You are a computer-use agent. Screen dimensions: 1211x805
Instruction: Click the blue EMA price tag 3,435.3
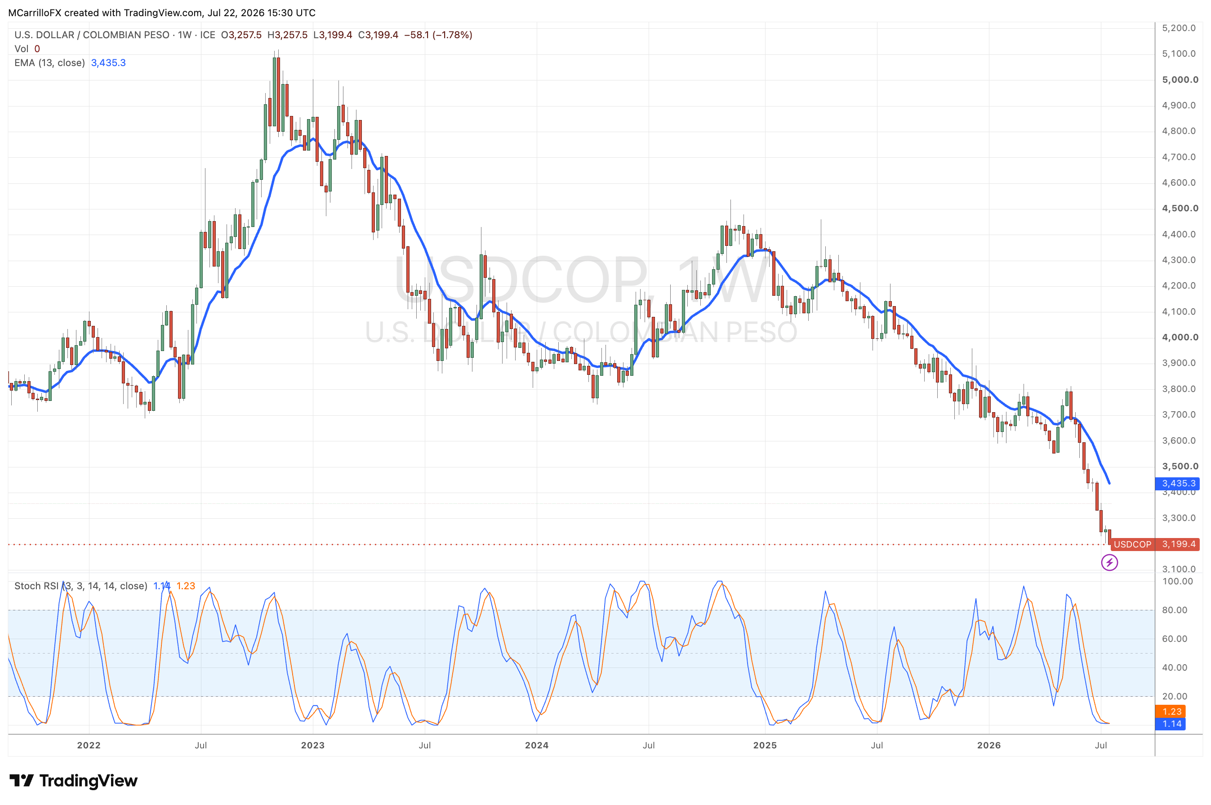(x=1176, y=483)
